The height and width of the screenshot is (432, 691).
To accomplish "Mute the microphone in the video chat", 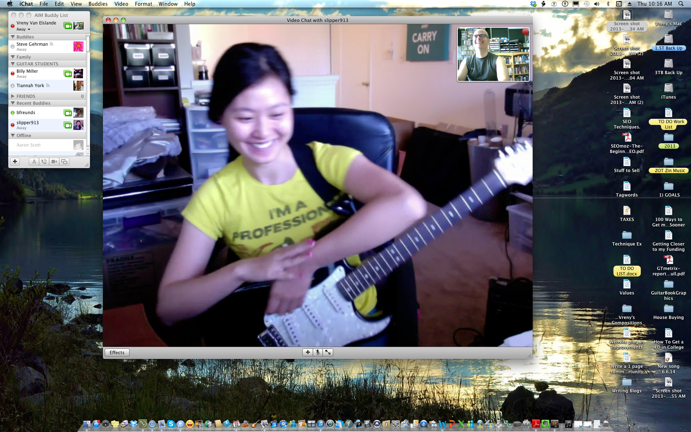I will pyautogui.click(x=318, y=352).
